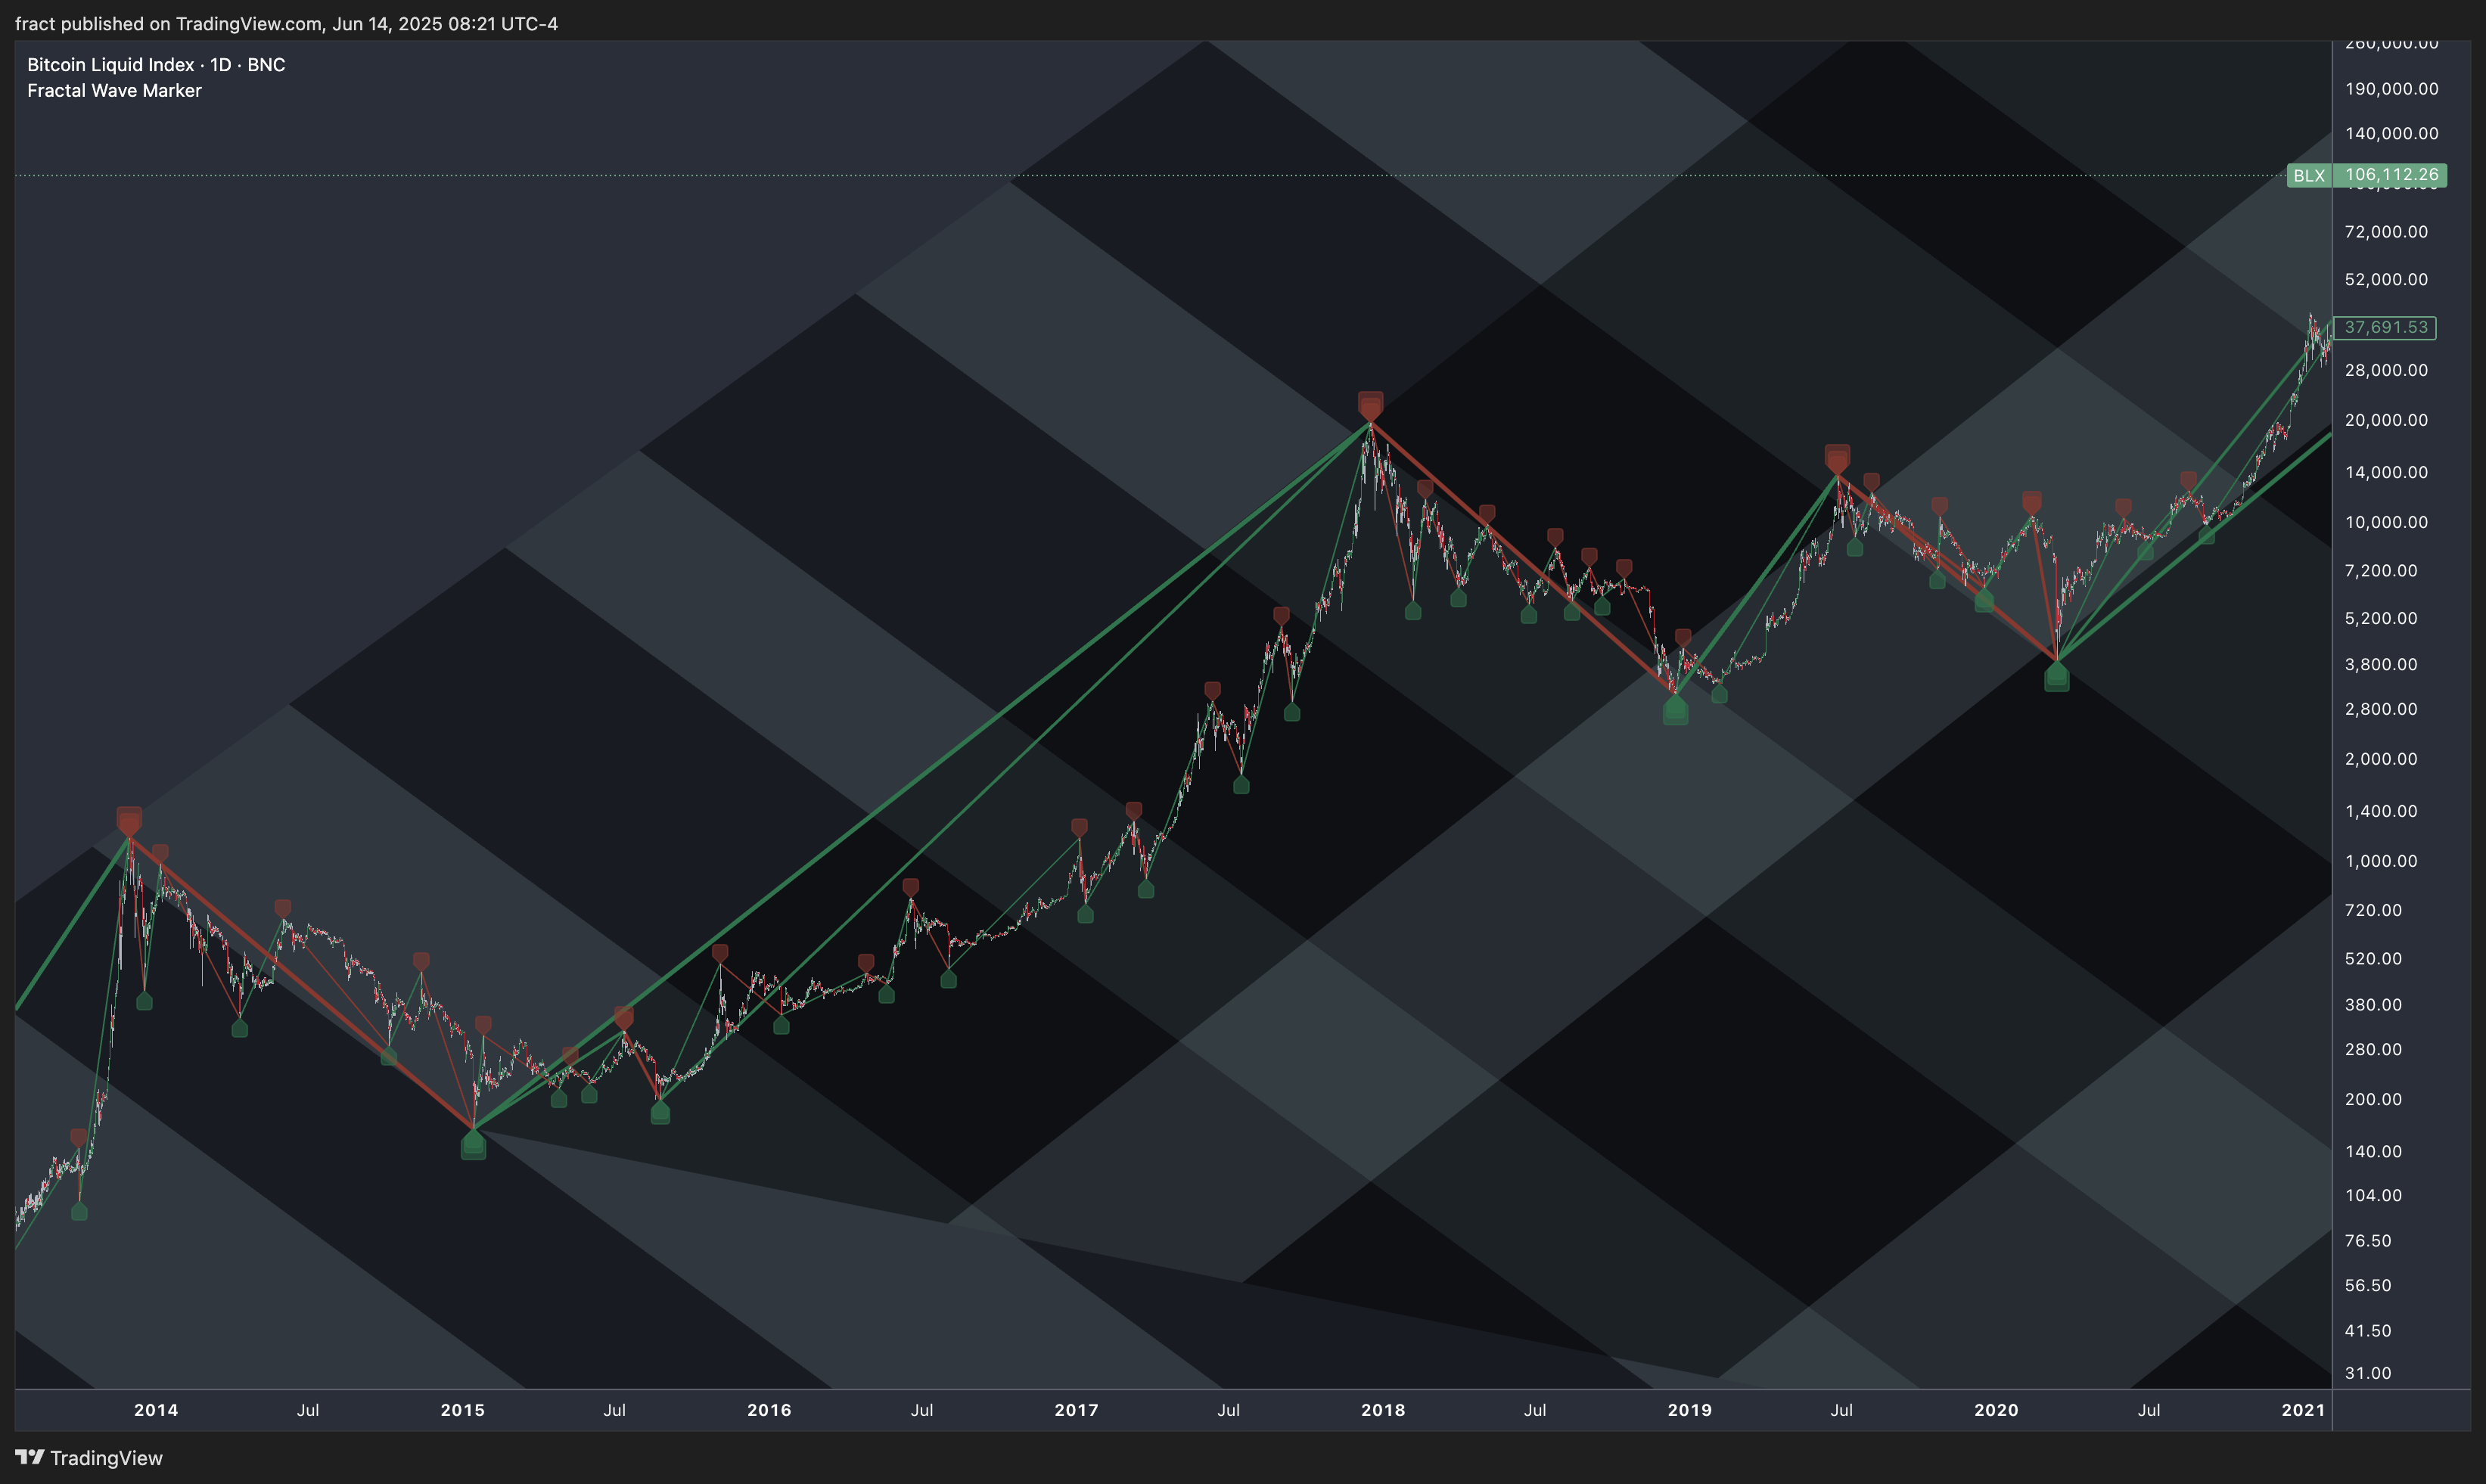2486x1484 pixels.
Task: Click the publication header text 'fract published on TradingView.com'
Action: [x=168, y=23]
